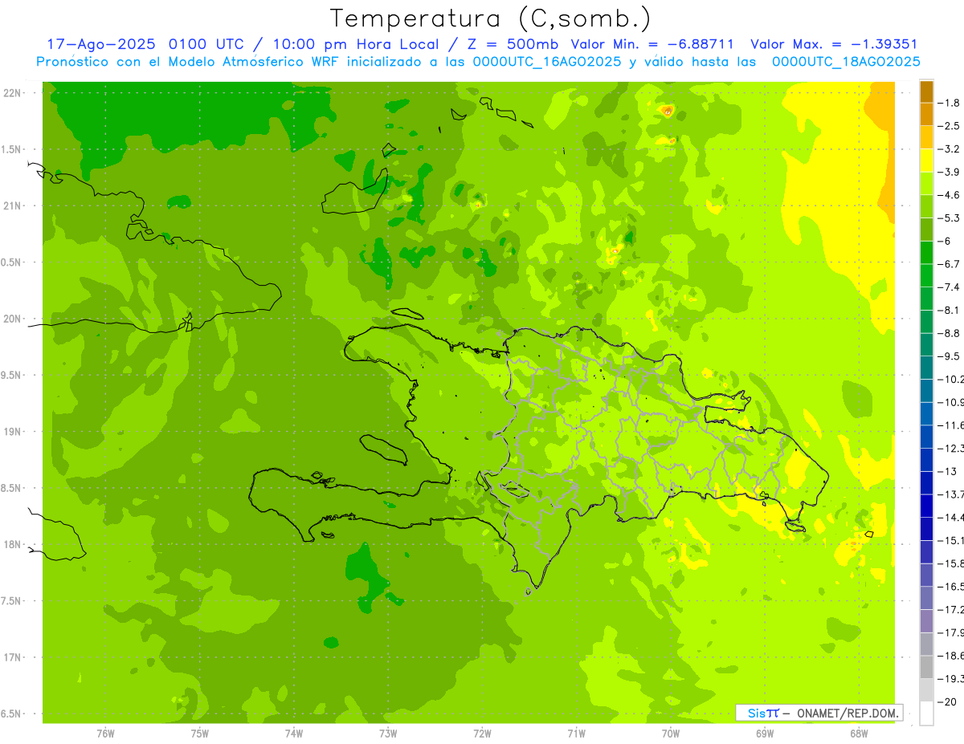Select the date text "17-Ago-2025"
This screenshot has width=964, height=744.
tap(100, 44)
